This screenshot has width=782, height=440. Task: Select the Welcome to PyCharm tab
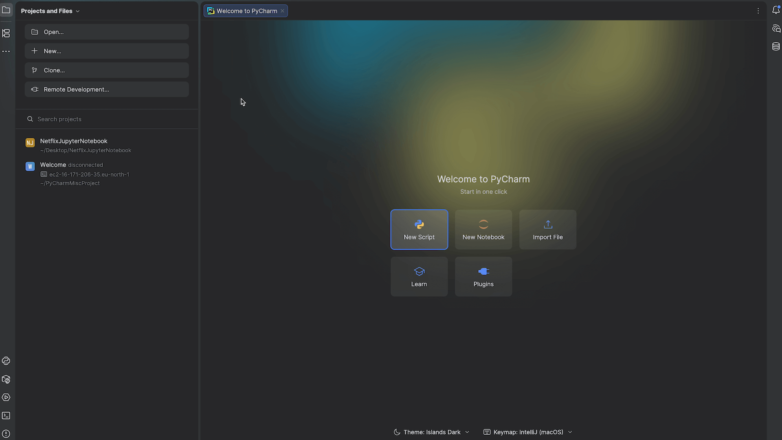pos(246,11)
